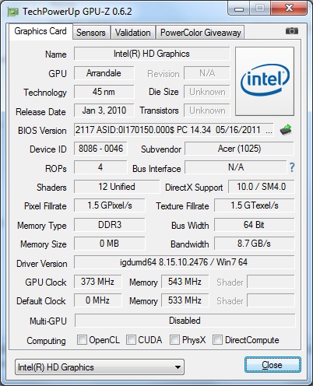Click the default memory value 533 MHz
The width and height of the screenshot is (313, 386).
click(x=185, y=300)
